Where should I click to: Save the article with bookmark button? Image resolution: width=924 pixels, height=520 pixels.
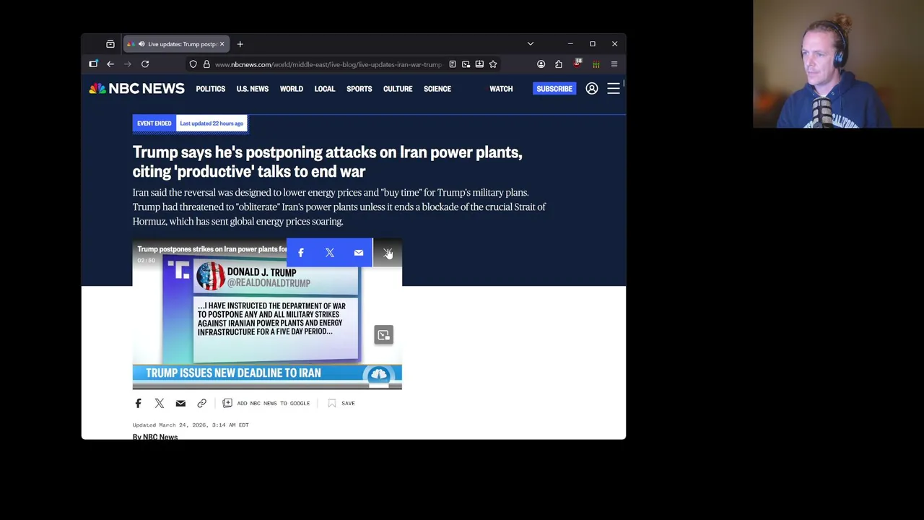(x=341, y=403)
